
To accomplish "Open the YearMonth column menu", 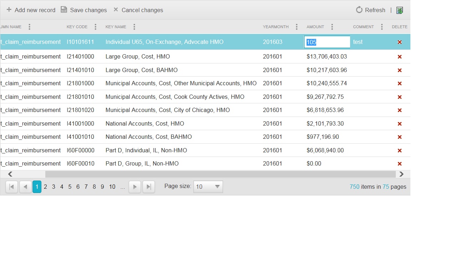I will (297, 27).
